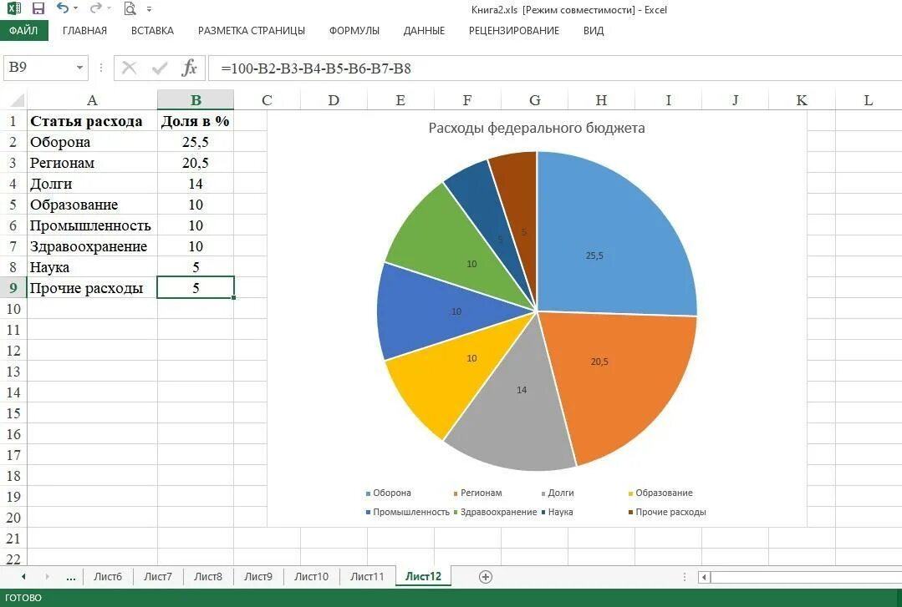The height and width of the screenshot is (607, 902).
Task: Open the РЕЦЕНЗИРОВАНИЕ ribbon tab
Action: (x=514, y=30)
